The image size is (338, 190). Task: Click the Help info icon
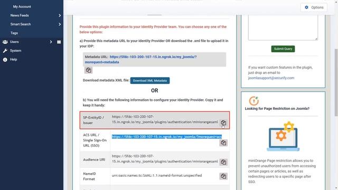point(5,60)
